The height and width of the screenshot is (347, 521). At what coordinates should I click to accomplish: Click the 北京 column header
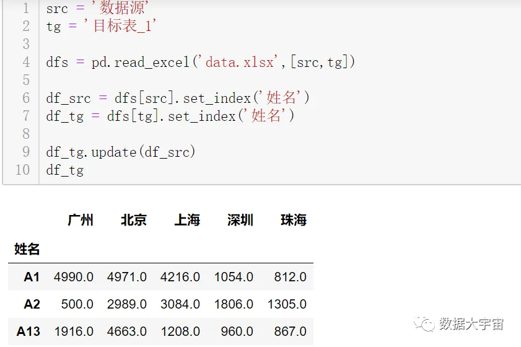click(134, 220)
